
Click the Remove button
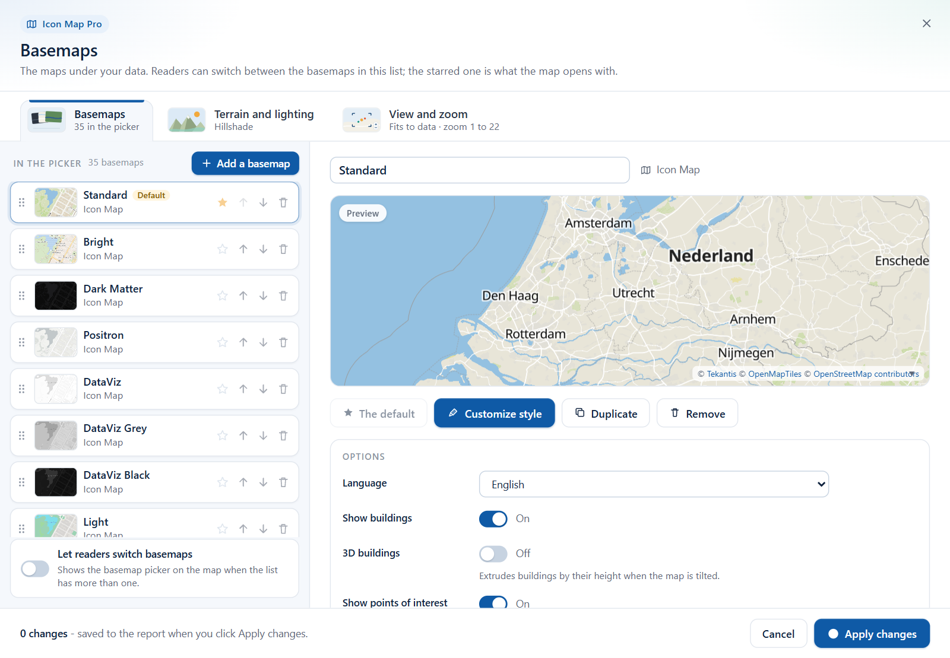coord(698,413)
